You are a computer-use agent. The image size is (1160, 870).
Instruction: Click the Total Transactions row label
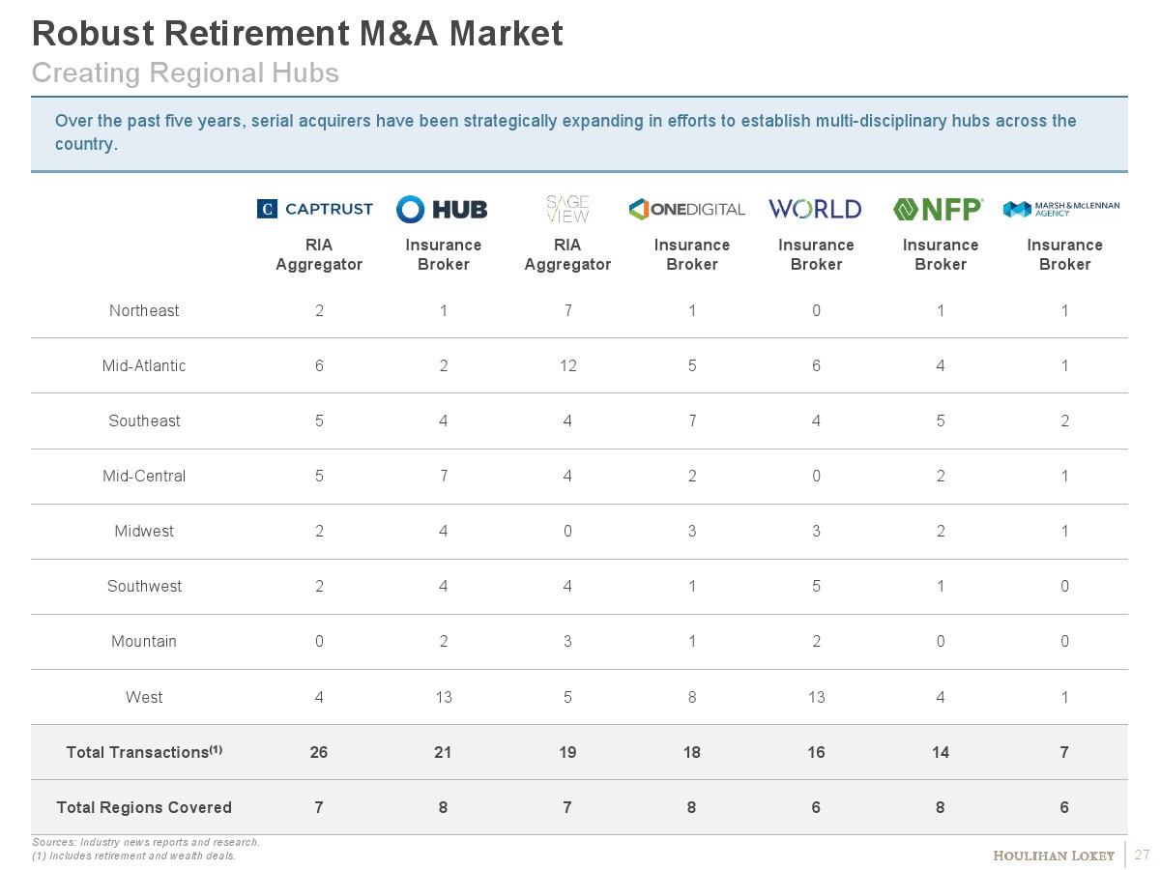144,752
